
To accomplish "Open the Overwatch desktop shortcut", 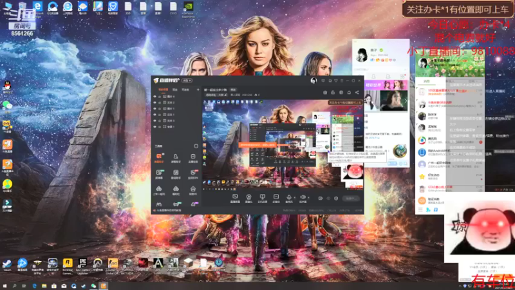I will coord(97,265).
